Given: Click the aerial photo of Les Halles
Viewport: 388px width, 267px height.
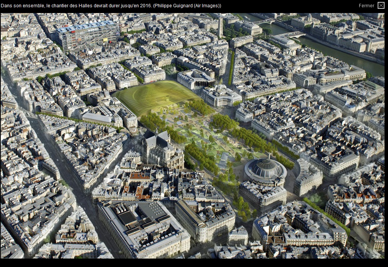Looking at the screenshot, I should coord(193,135).
